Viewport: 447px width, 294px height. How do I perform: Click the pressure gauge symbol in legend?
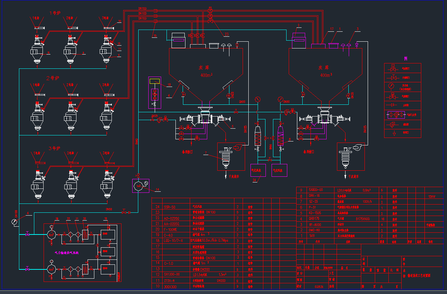[392, 86]
